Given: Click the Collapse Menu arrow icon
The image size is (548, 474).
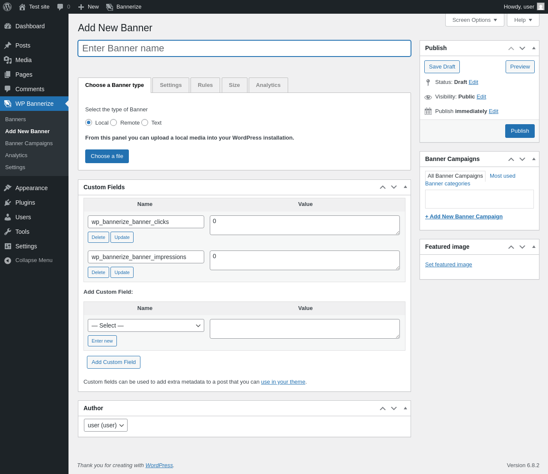Looking at the screenshot, I should tap(8, 260).
